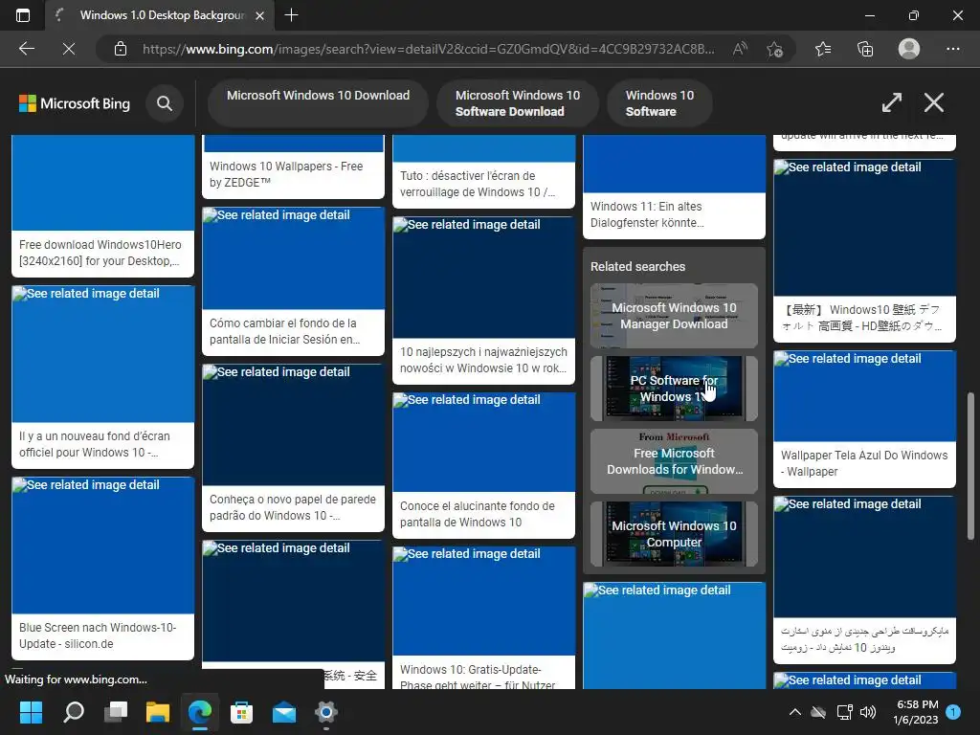Toggle Read aloud icon in address bar
This screenshot has height=735, width=980.
[x=740, y=49]
